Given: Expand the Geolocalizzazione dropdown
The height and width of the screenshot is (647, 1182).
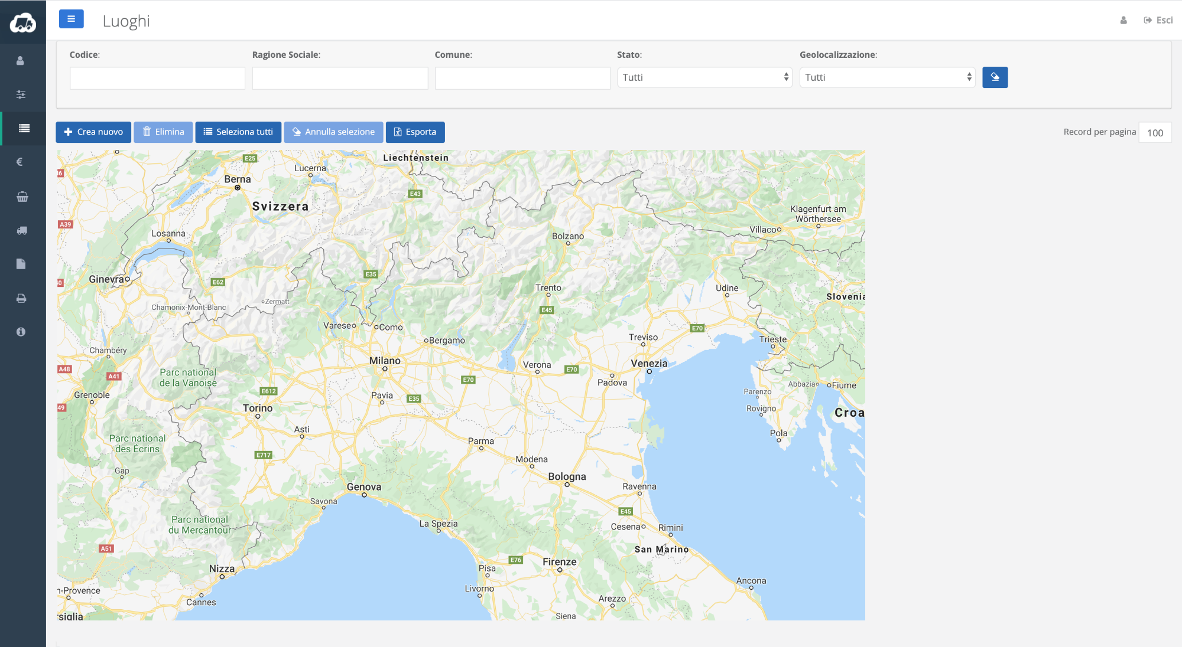Looking at the screenshot, I should coord(887,77).
